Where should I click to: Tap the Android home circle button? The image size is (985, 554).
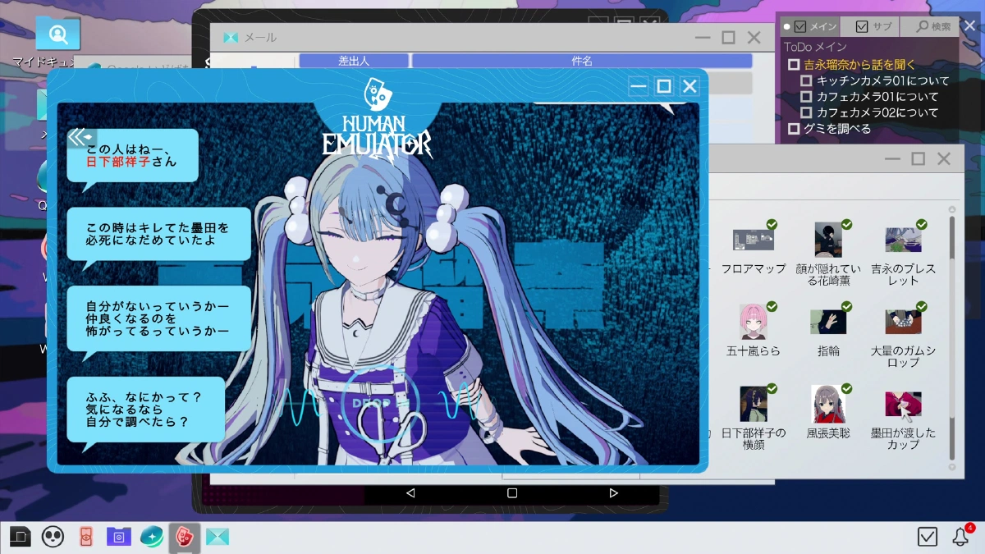click(512, 493)
